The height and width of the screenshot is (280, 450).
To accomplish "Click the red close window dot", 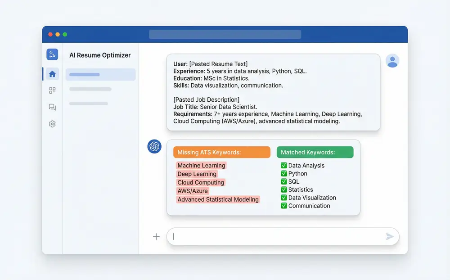I will (50, 35).
